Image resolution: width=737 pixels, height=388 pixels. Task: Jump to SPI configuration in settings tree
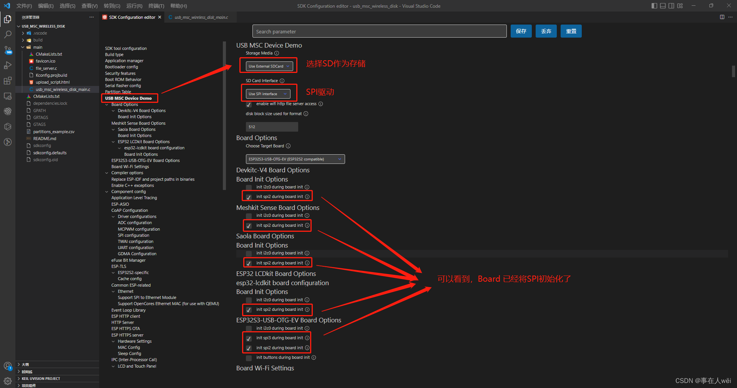point(133,236)
